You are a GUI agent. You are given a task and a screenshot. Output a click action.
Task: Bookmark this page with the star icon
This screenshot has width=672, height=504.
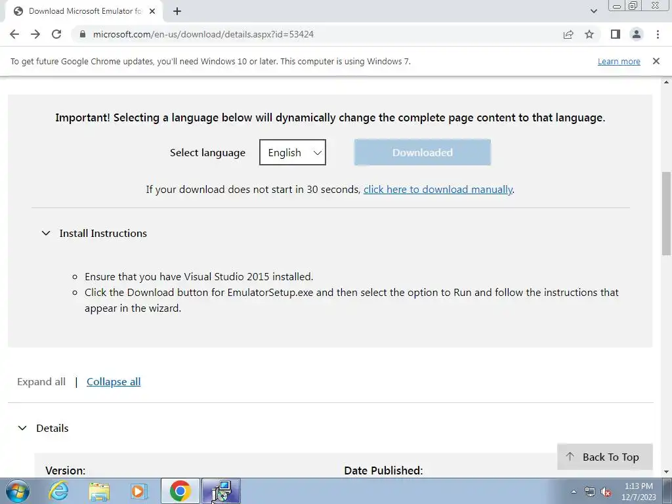coord(590,34)
